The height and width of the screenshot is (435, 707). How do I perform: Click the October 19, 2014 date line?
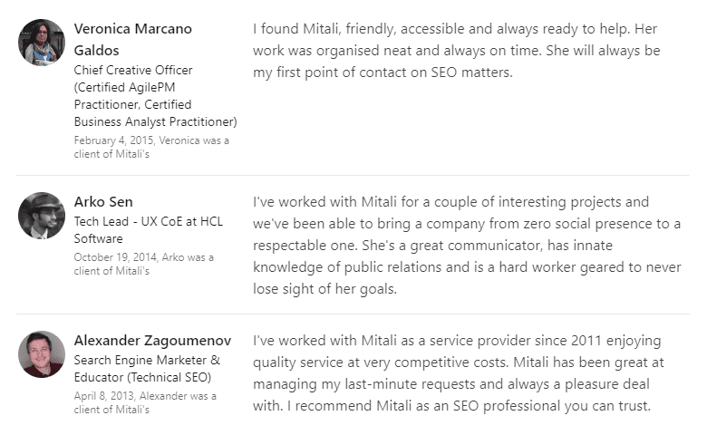[x=144, y=264]
